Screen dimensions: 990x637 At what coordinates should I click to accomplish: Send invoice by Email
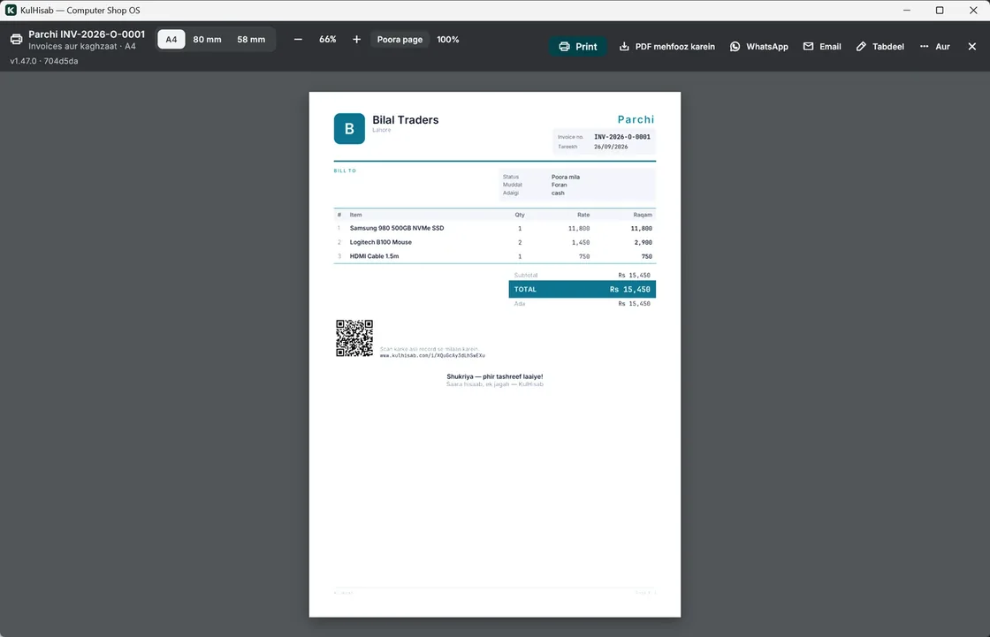pyautogui.click(x=822, y=46)
